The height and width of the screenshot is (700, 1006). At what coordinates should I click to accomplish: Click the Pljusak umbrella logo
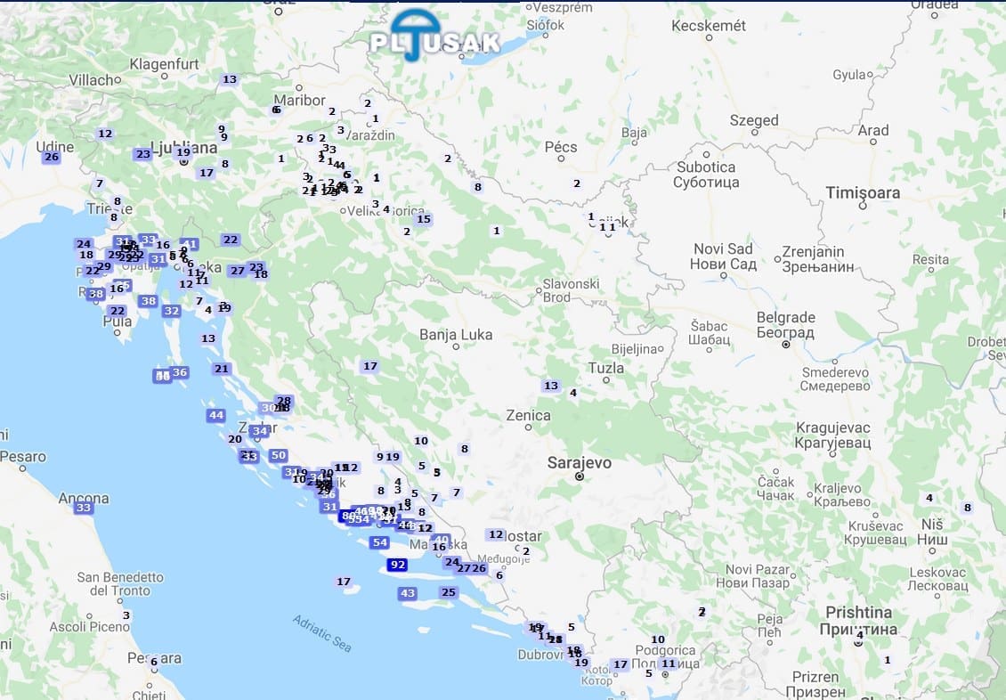(x=435, y=37)
